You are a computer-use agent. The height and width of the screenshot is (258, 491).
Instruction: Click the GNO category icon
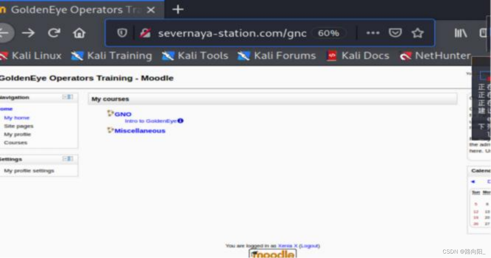(110, 113)
